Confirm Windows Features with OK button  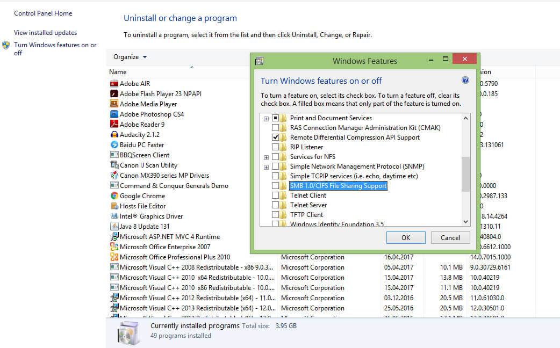pos(406,238)
